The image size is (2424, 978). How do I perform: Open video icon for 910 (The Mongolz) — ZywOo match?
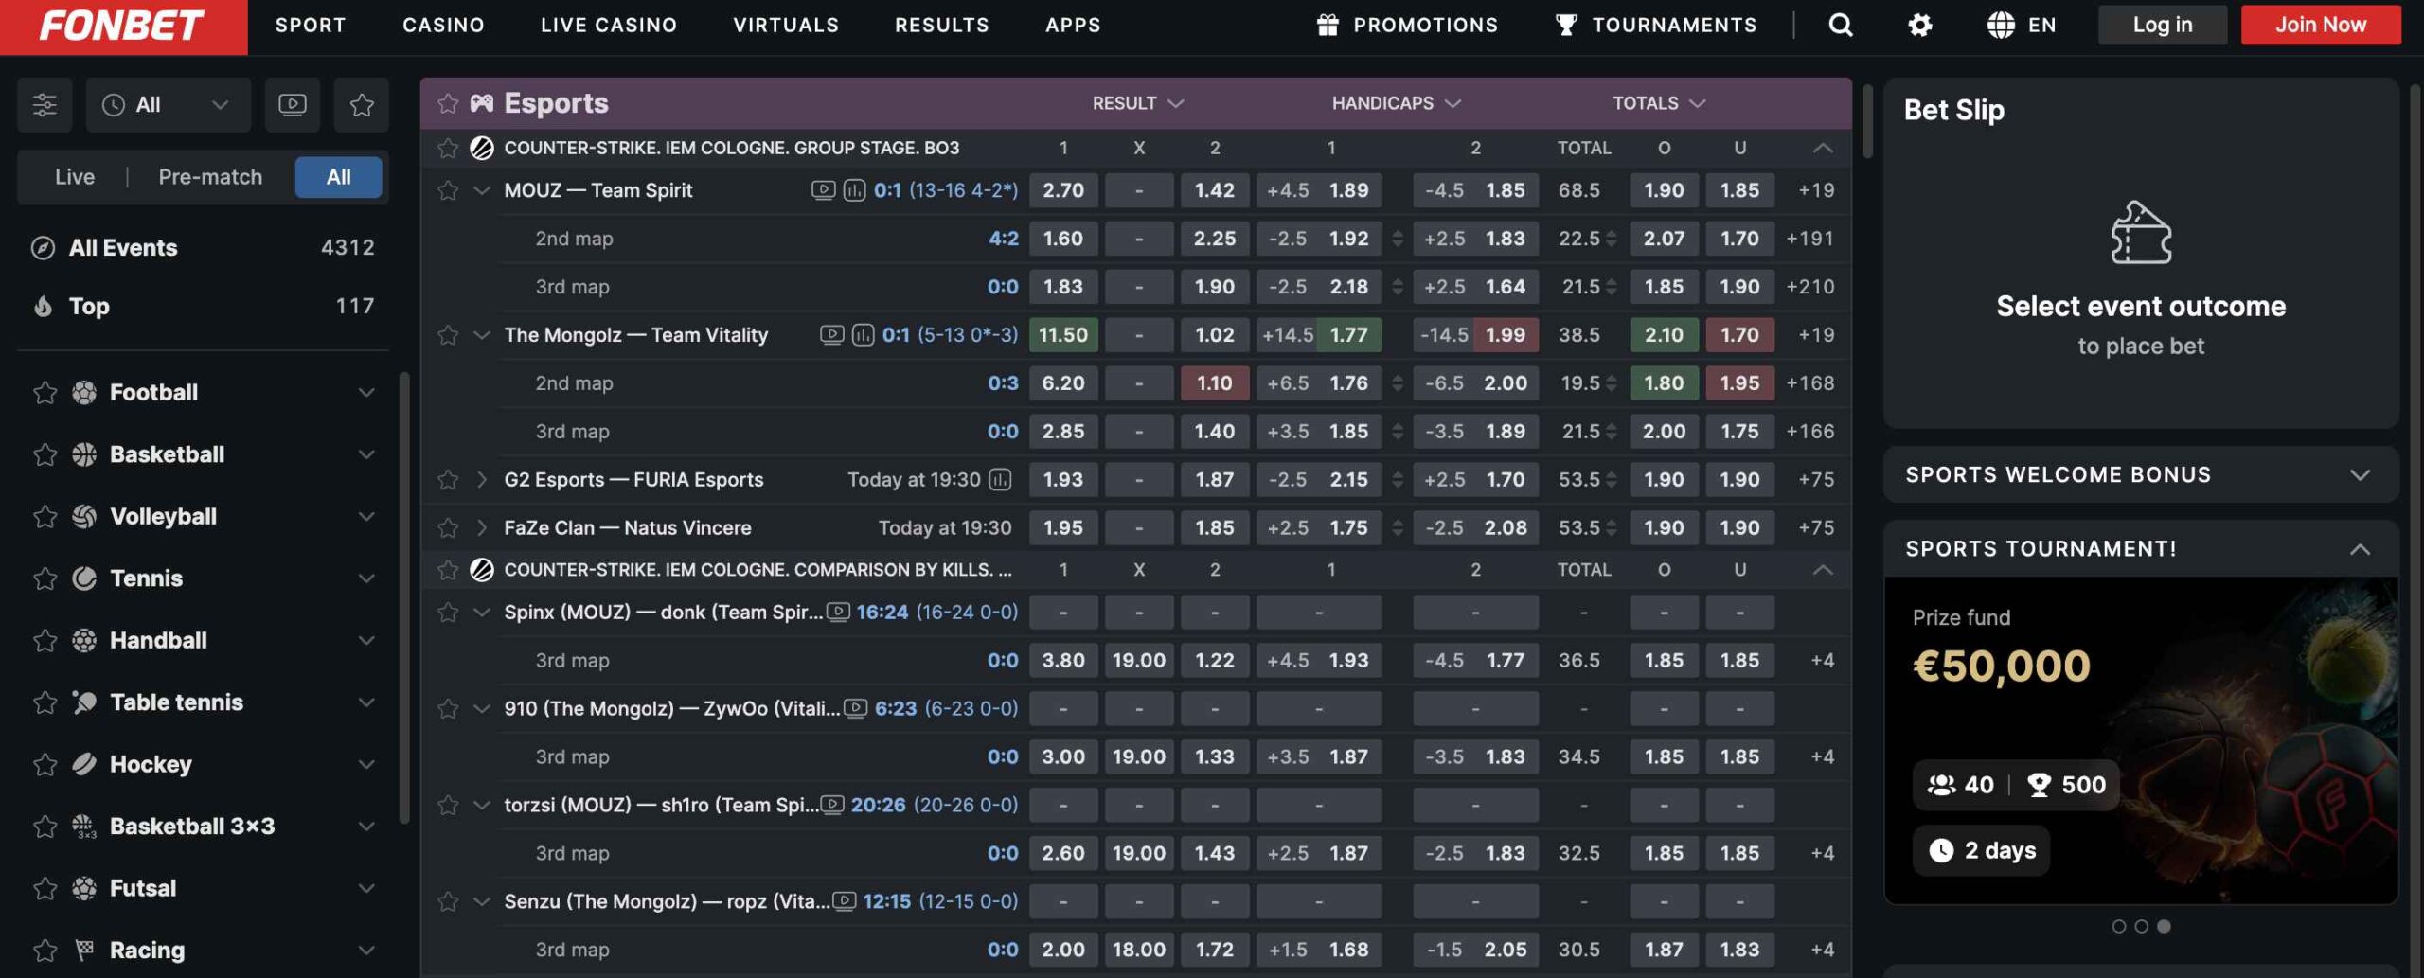(855, 708)
